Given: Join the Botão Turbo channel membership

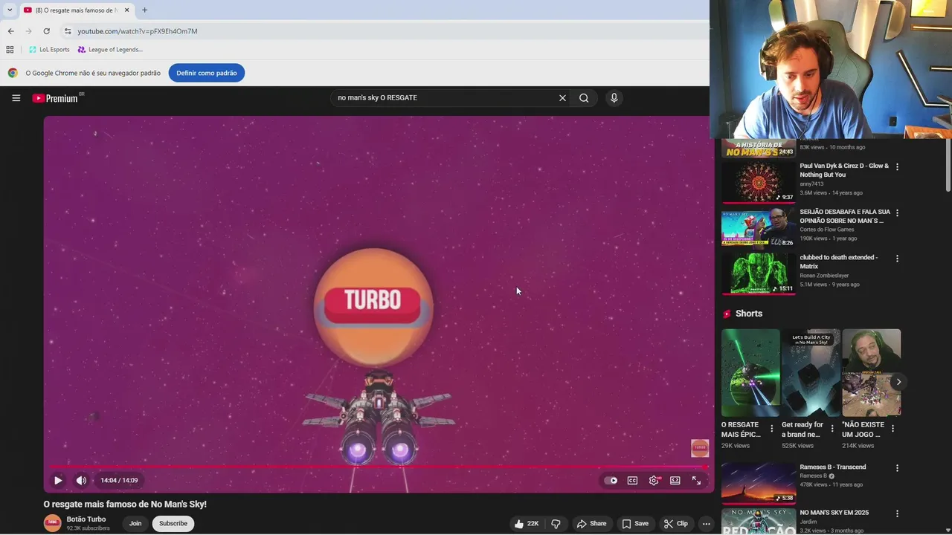Looking at the screenshot, I should pos(135,524).
